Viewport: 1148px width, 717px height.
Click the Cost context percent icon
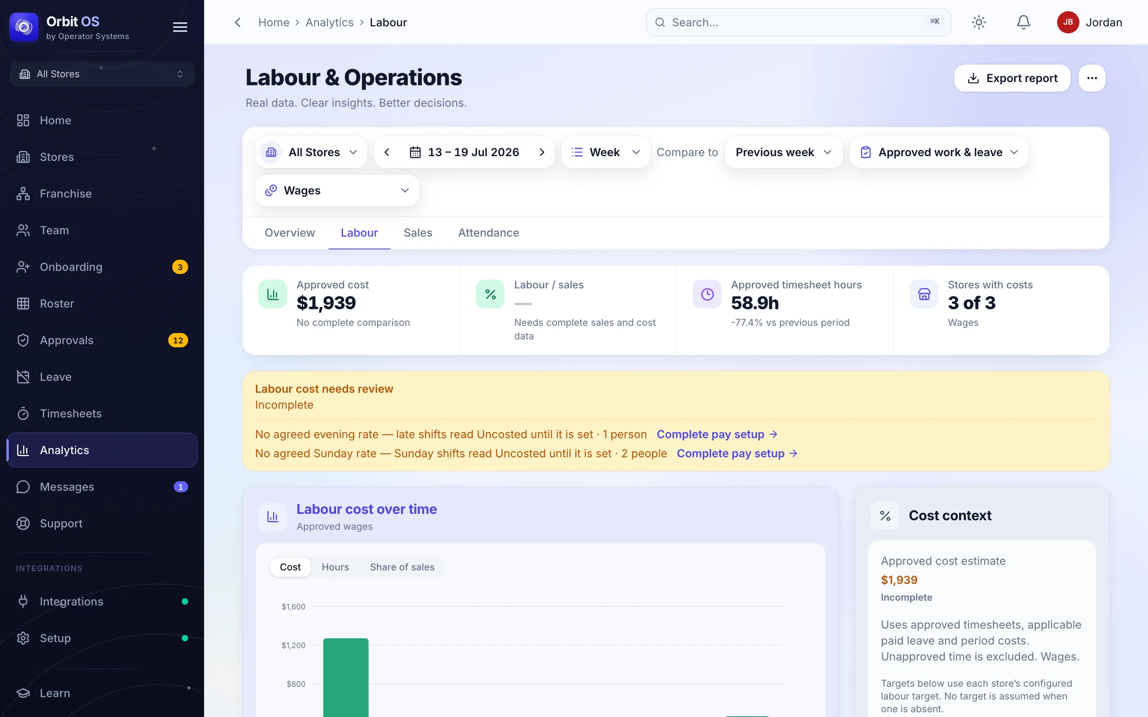tap(885, 516)
